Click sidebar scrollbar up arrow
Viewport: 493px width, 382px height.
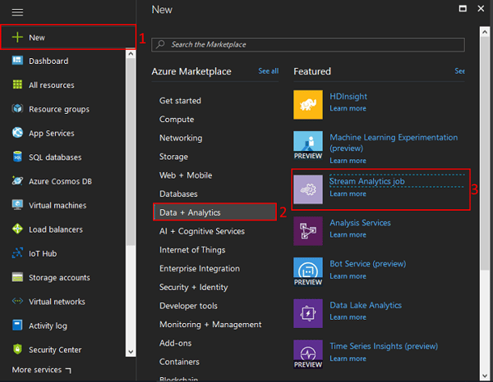[x=131, y=54]
